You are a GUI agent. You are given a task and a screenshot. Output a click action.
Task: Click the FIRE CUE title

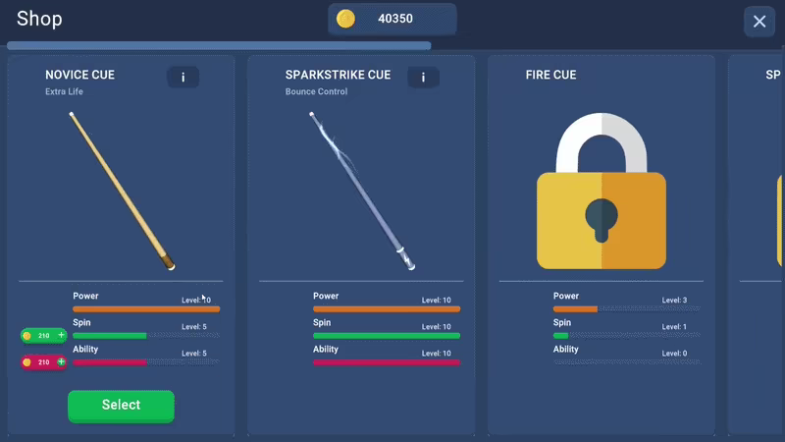point(550,76)
